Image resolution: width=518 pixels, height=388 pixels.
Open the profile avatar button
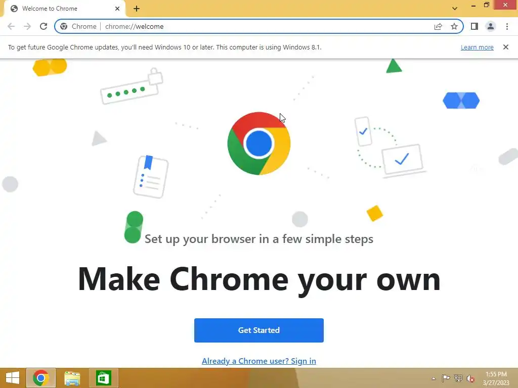(491, 26)
